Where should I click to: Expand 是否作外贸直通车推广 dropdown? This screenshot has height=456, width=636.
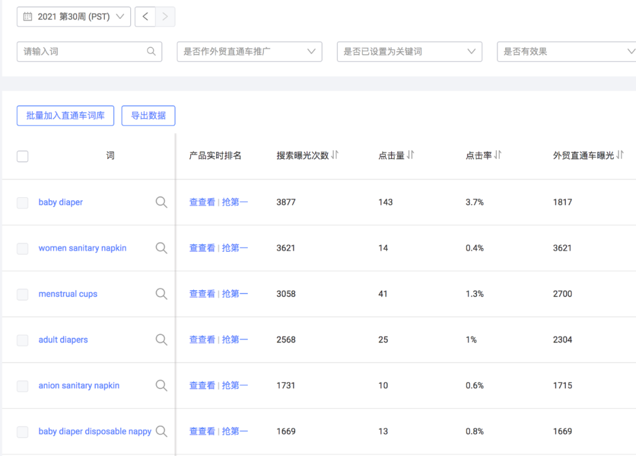(x=249, y=52)
